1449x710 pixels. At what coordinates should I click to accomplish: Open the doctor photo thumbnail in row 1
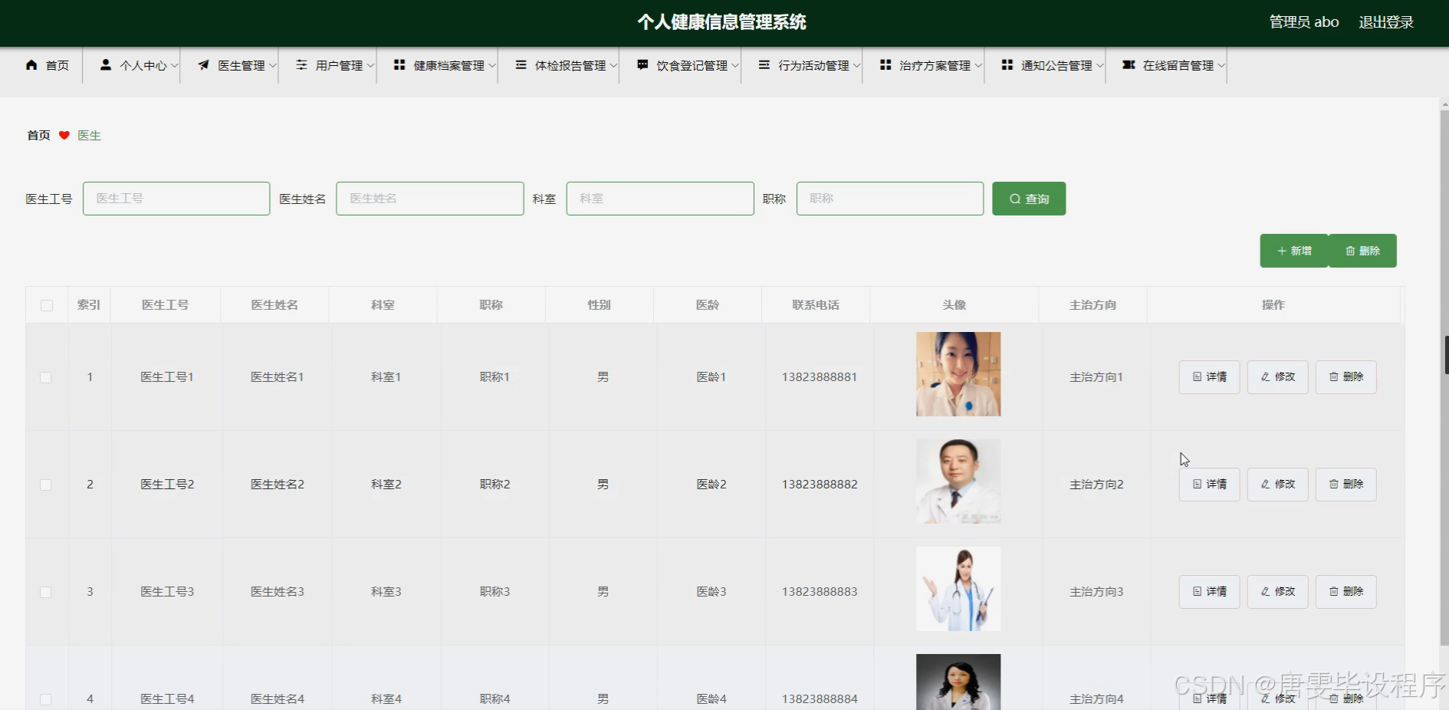click(x=958, y=374)
